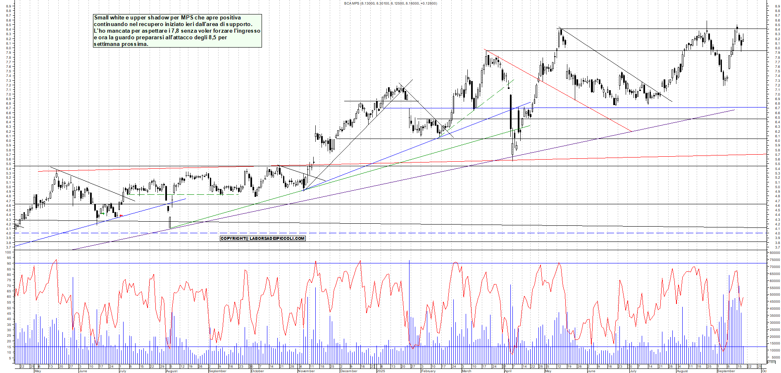Click the 100 oscillator scale label
This screenshot has height=373, width=781.
[x=8, y=252]
